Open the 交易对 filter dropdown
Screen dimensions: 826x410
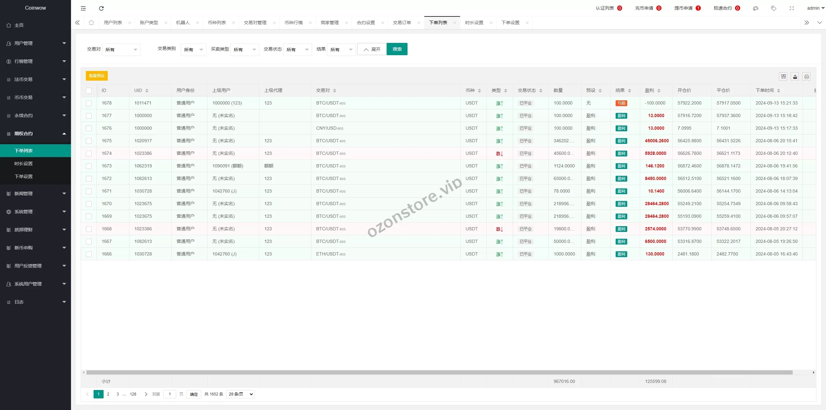pyautogui.click(x=121, y=50)
